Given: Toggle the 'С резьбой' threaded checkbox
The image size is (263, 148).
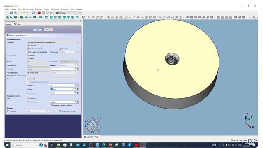Looking at the screenshot, I should coord(28,46).
